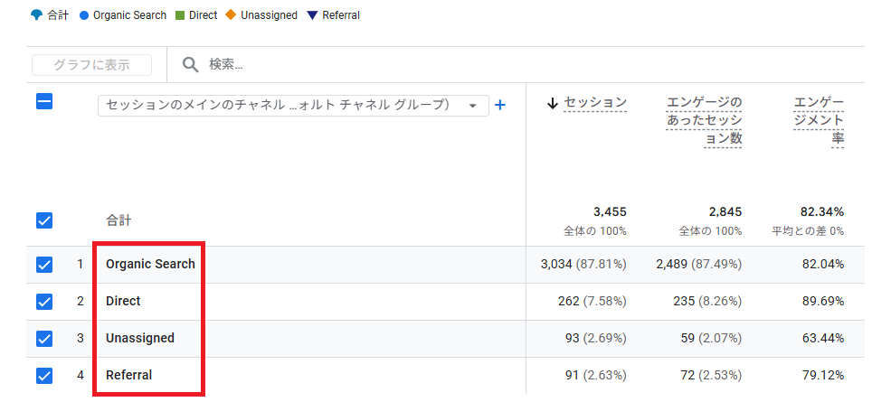Screen dimensions: 872x402
Task: Click the Referral legend triangle icon
Action: coord(312,15)
